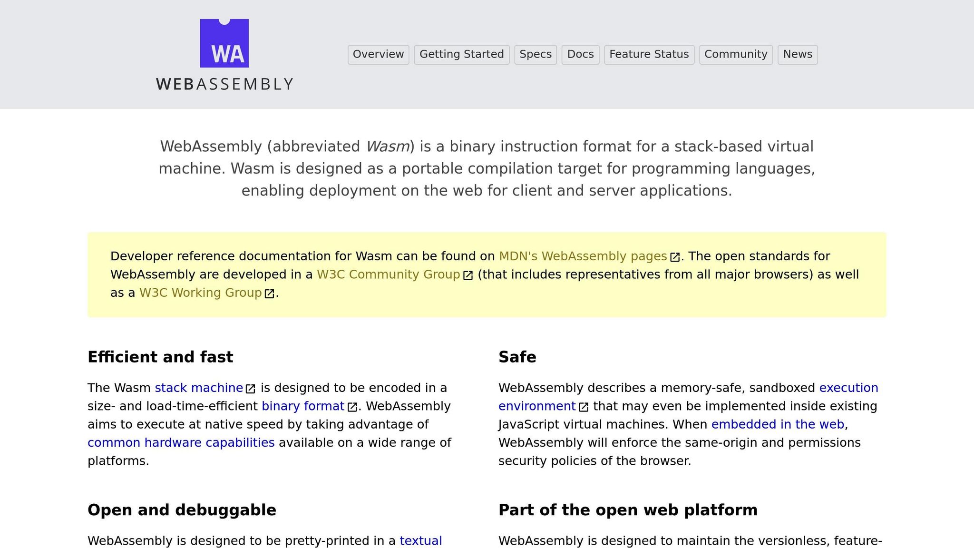Open the W3C Community Group link
Image resolution: width=974 pixels, height=548 pixels.
point(389,274)
